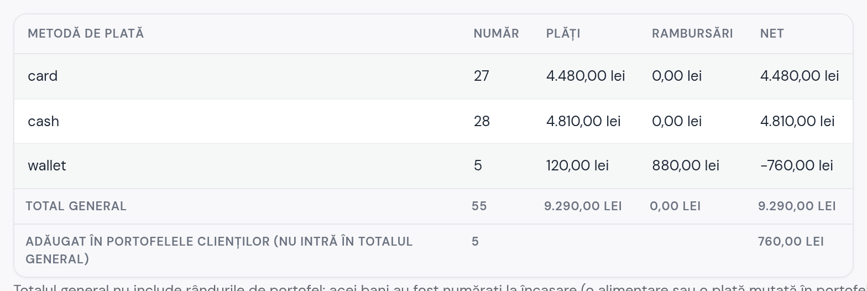Click the cash payments amount 4.810,00 lei
Screen dimensions: 867x291
(x=583, y=121)
